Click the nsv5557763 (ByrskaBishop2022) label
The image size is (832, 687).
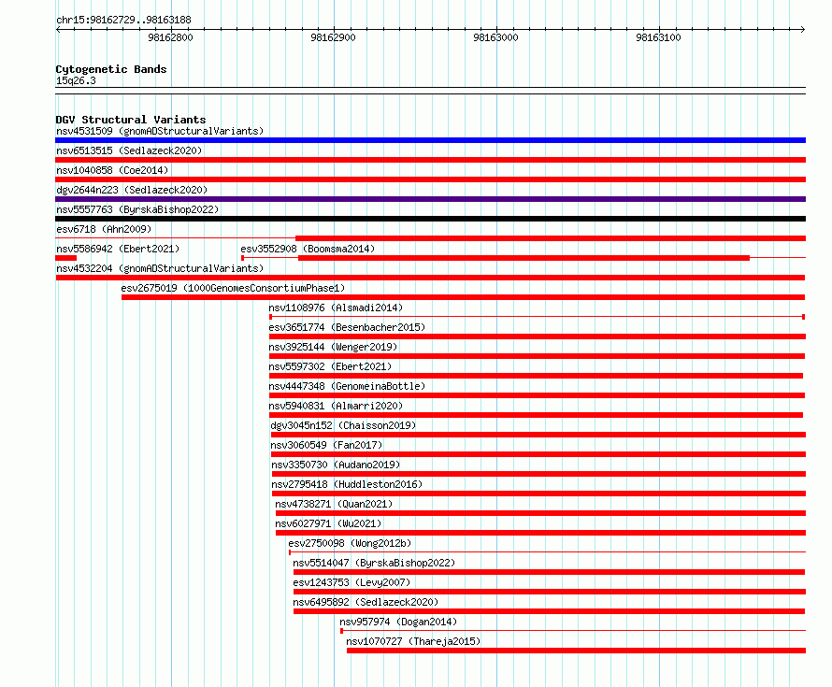pos(137,209)
